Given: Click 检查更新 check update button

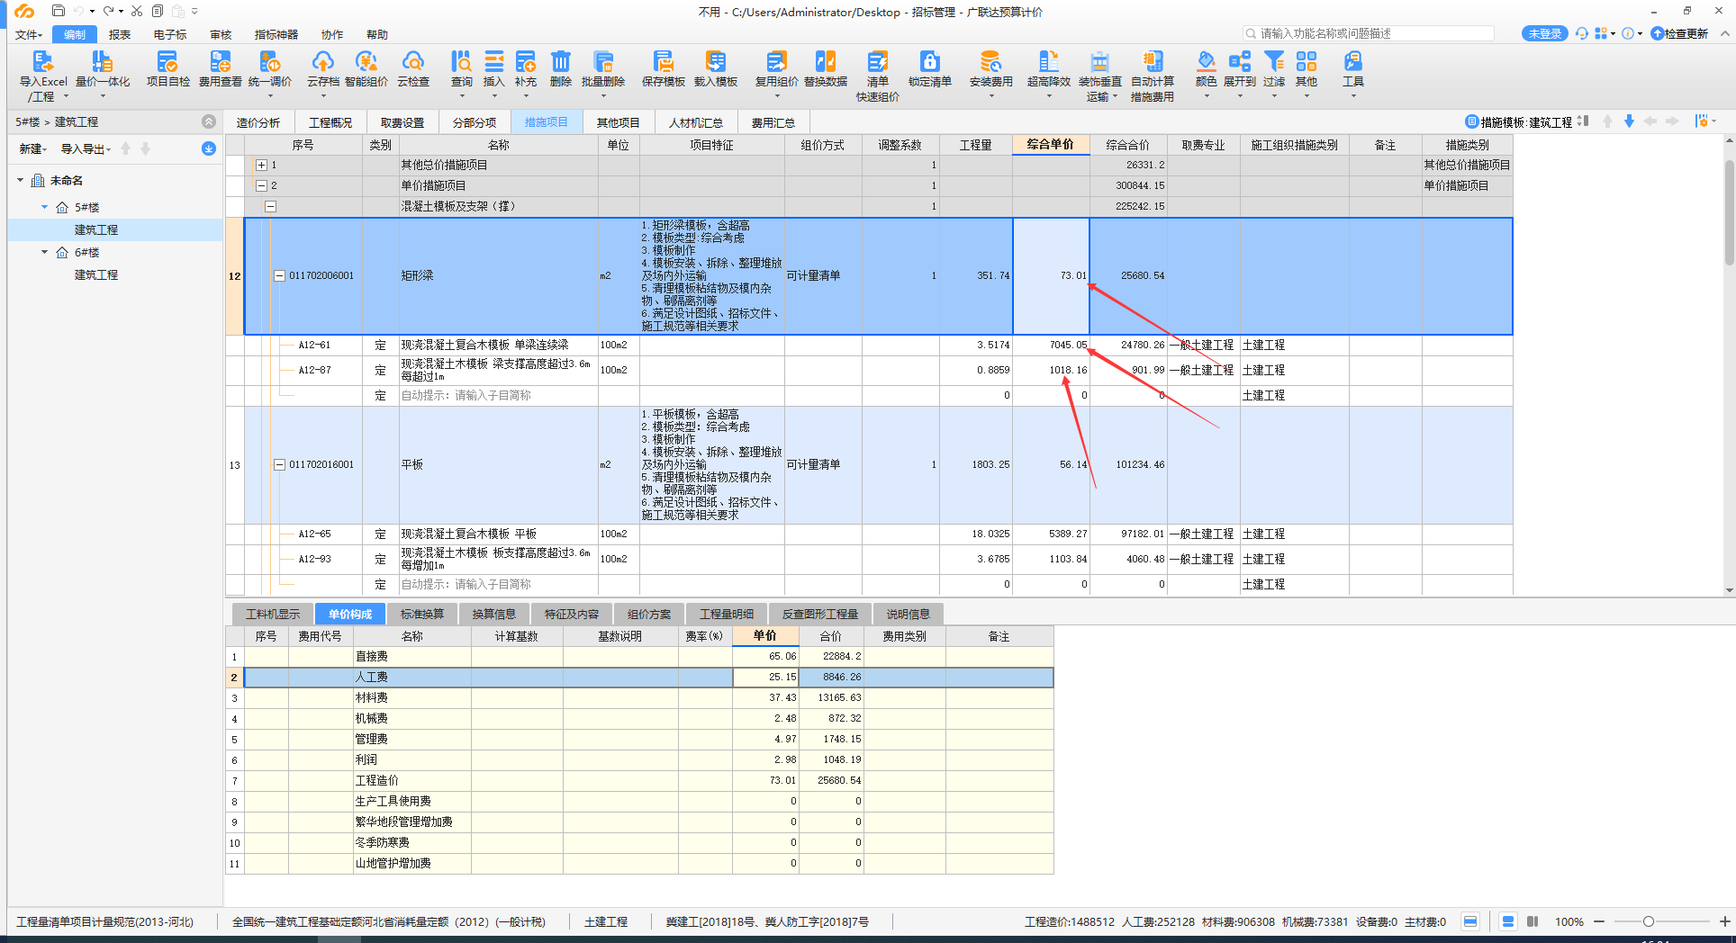Looking at the screenshot, I should (1680, 33).
